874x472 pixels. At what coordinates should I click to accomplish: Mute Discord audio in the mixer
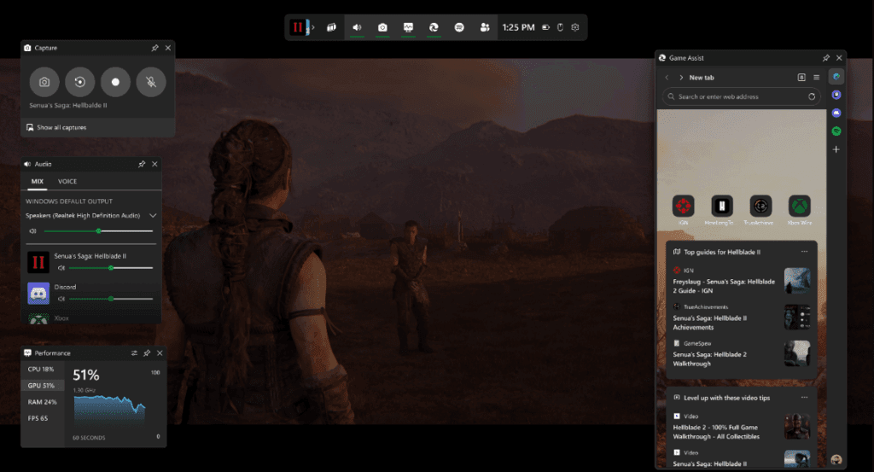pos(61,299)
